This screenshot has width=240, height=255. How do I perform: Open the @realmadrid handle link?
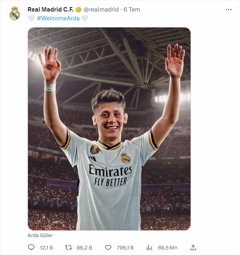click(x=101, y=9)
